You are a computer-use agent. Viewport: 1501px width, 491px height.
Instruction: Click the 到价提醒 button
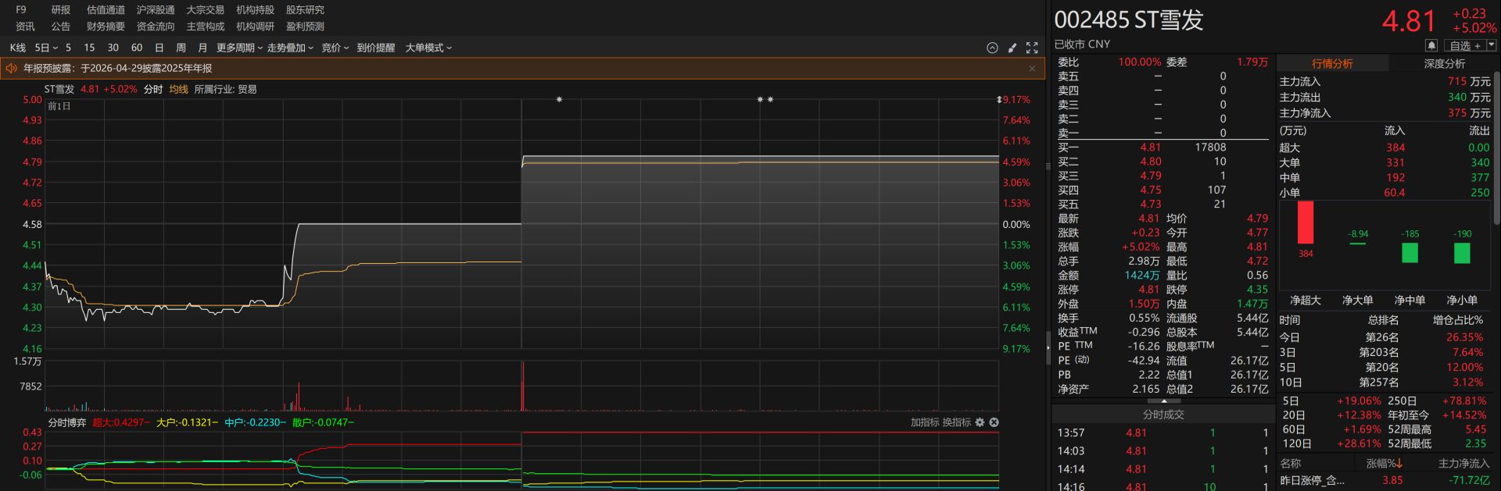[376, 48]
